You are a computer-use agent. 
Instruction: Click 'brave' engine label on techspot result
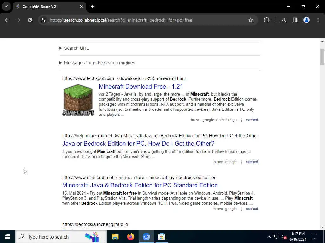coord(196,120)
